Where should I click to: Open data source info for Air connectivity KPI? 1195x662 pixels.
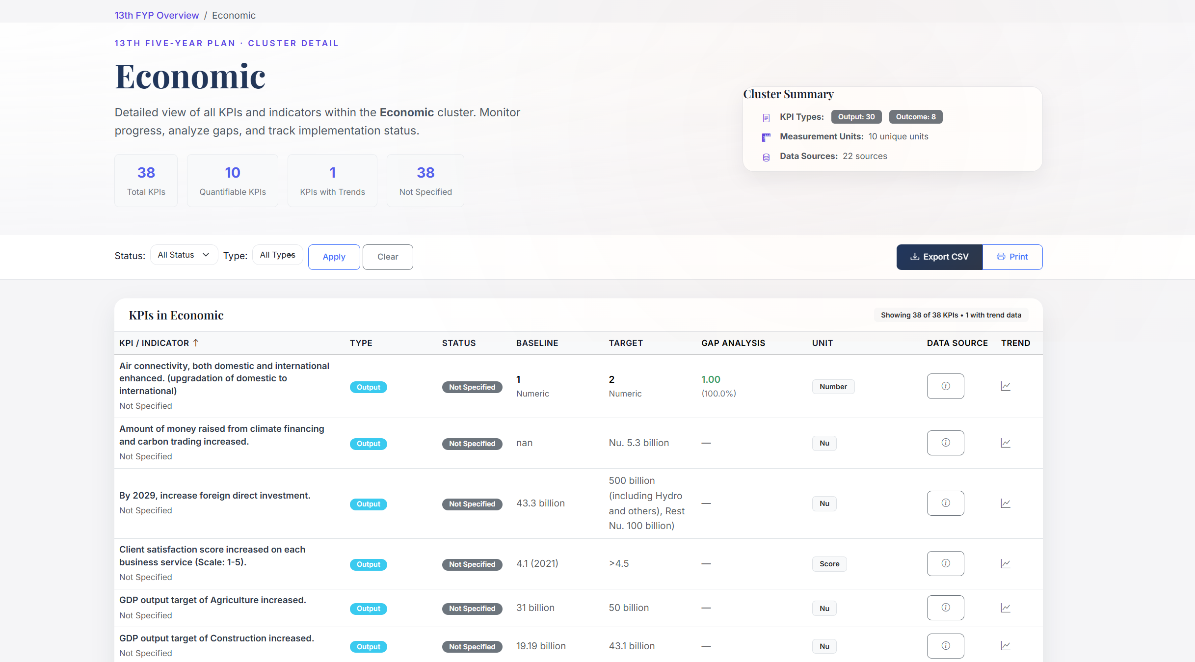pos(945,386)
